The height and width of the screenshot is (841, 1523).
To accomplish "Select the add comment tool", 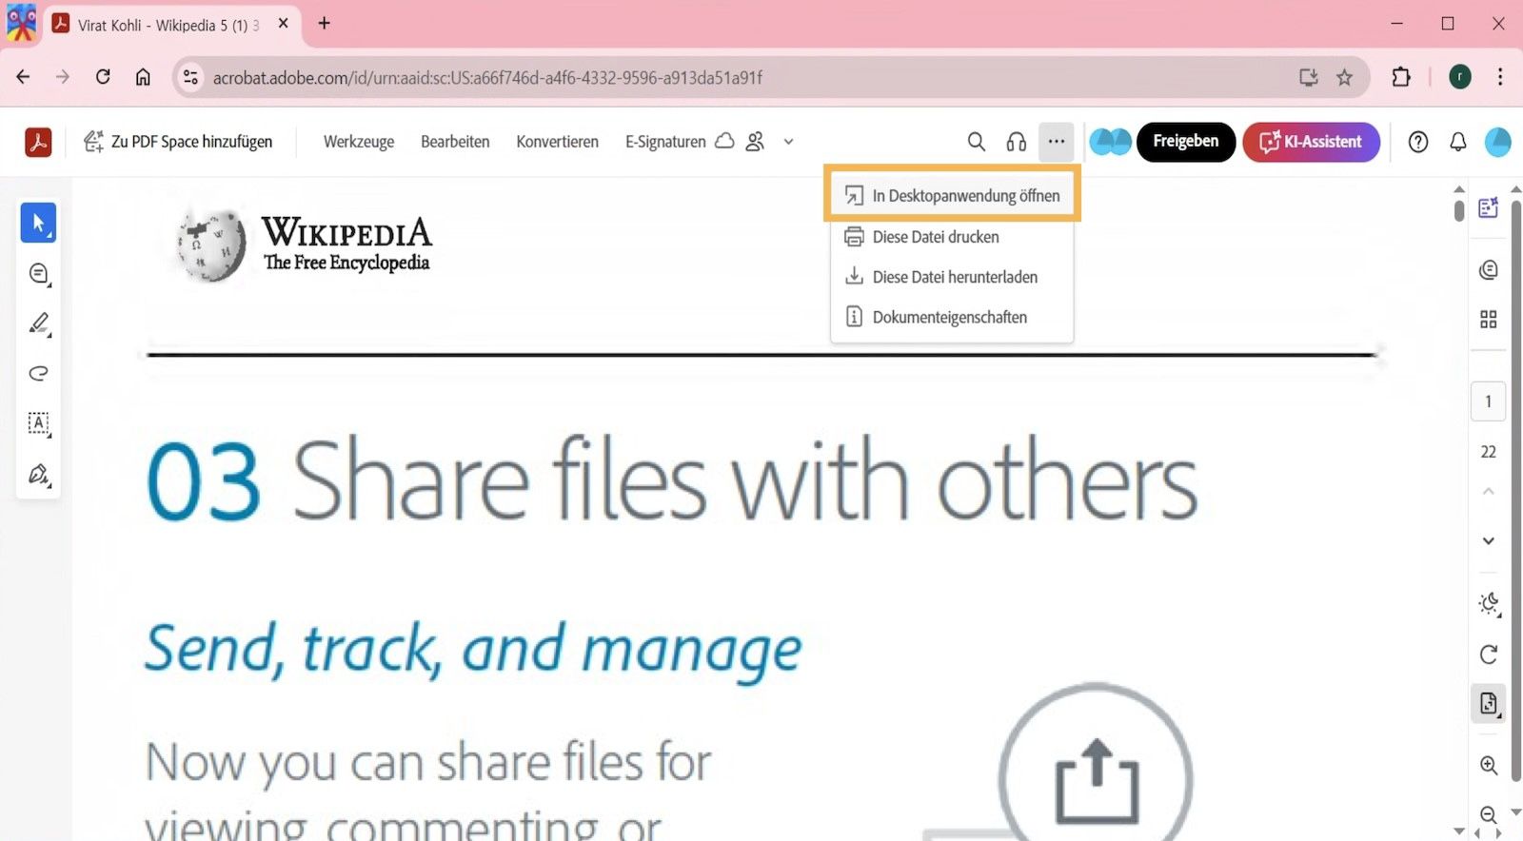I will click(x=39, y=274).
